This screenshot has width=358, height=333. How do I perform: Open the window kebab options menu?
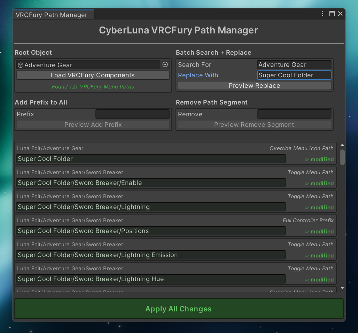point(322,14)
